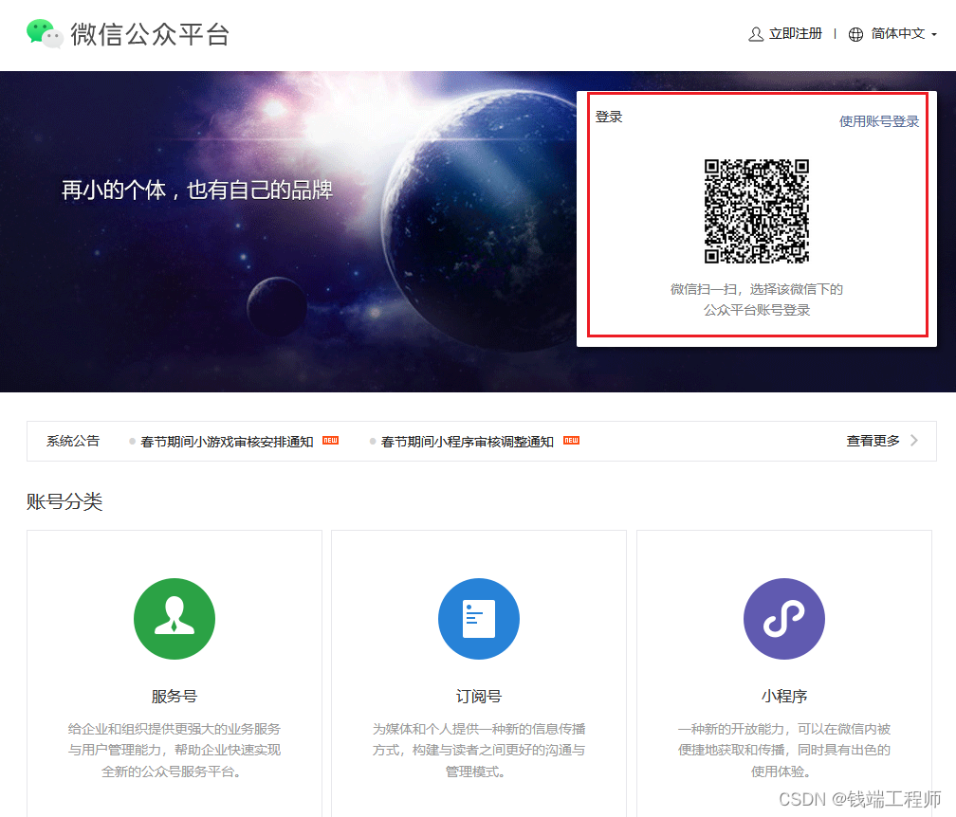Click the green 服务号 icon
956x817 pixels.
[175, 618]
